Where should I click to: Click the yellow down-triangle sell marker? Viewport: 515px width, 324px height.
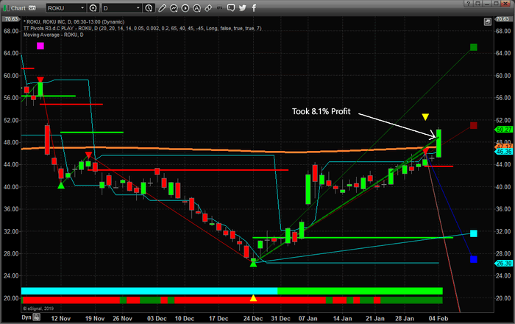tap(425, 117)
